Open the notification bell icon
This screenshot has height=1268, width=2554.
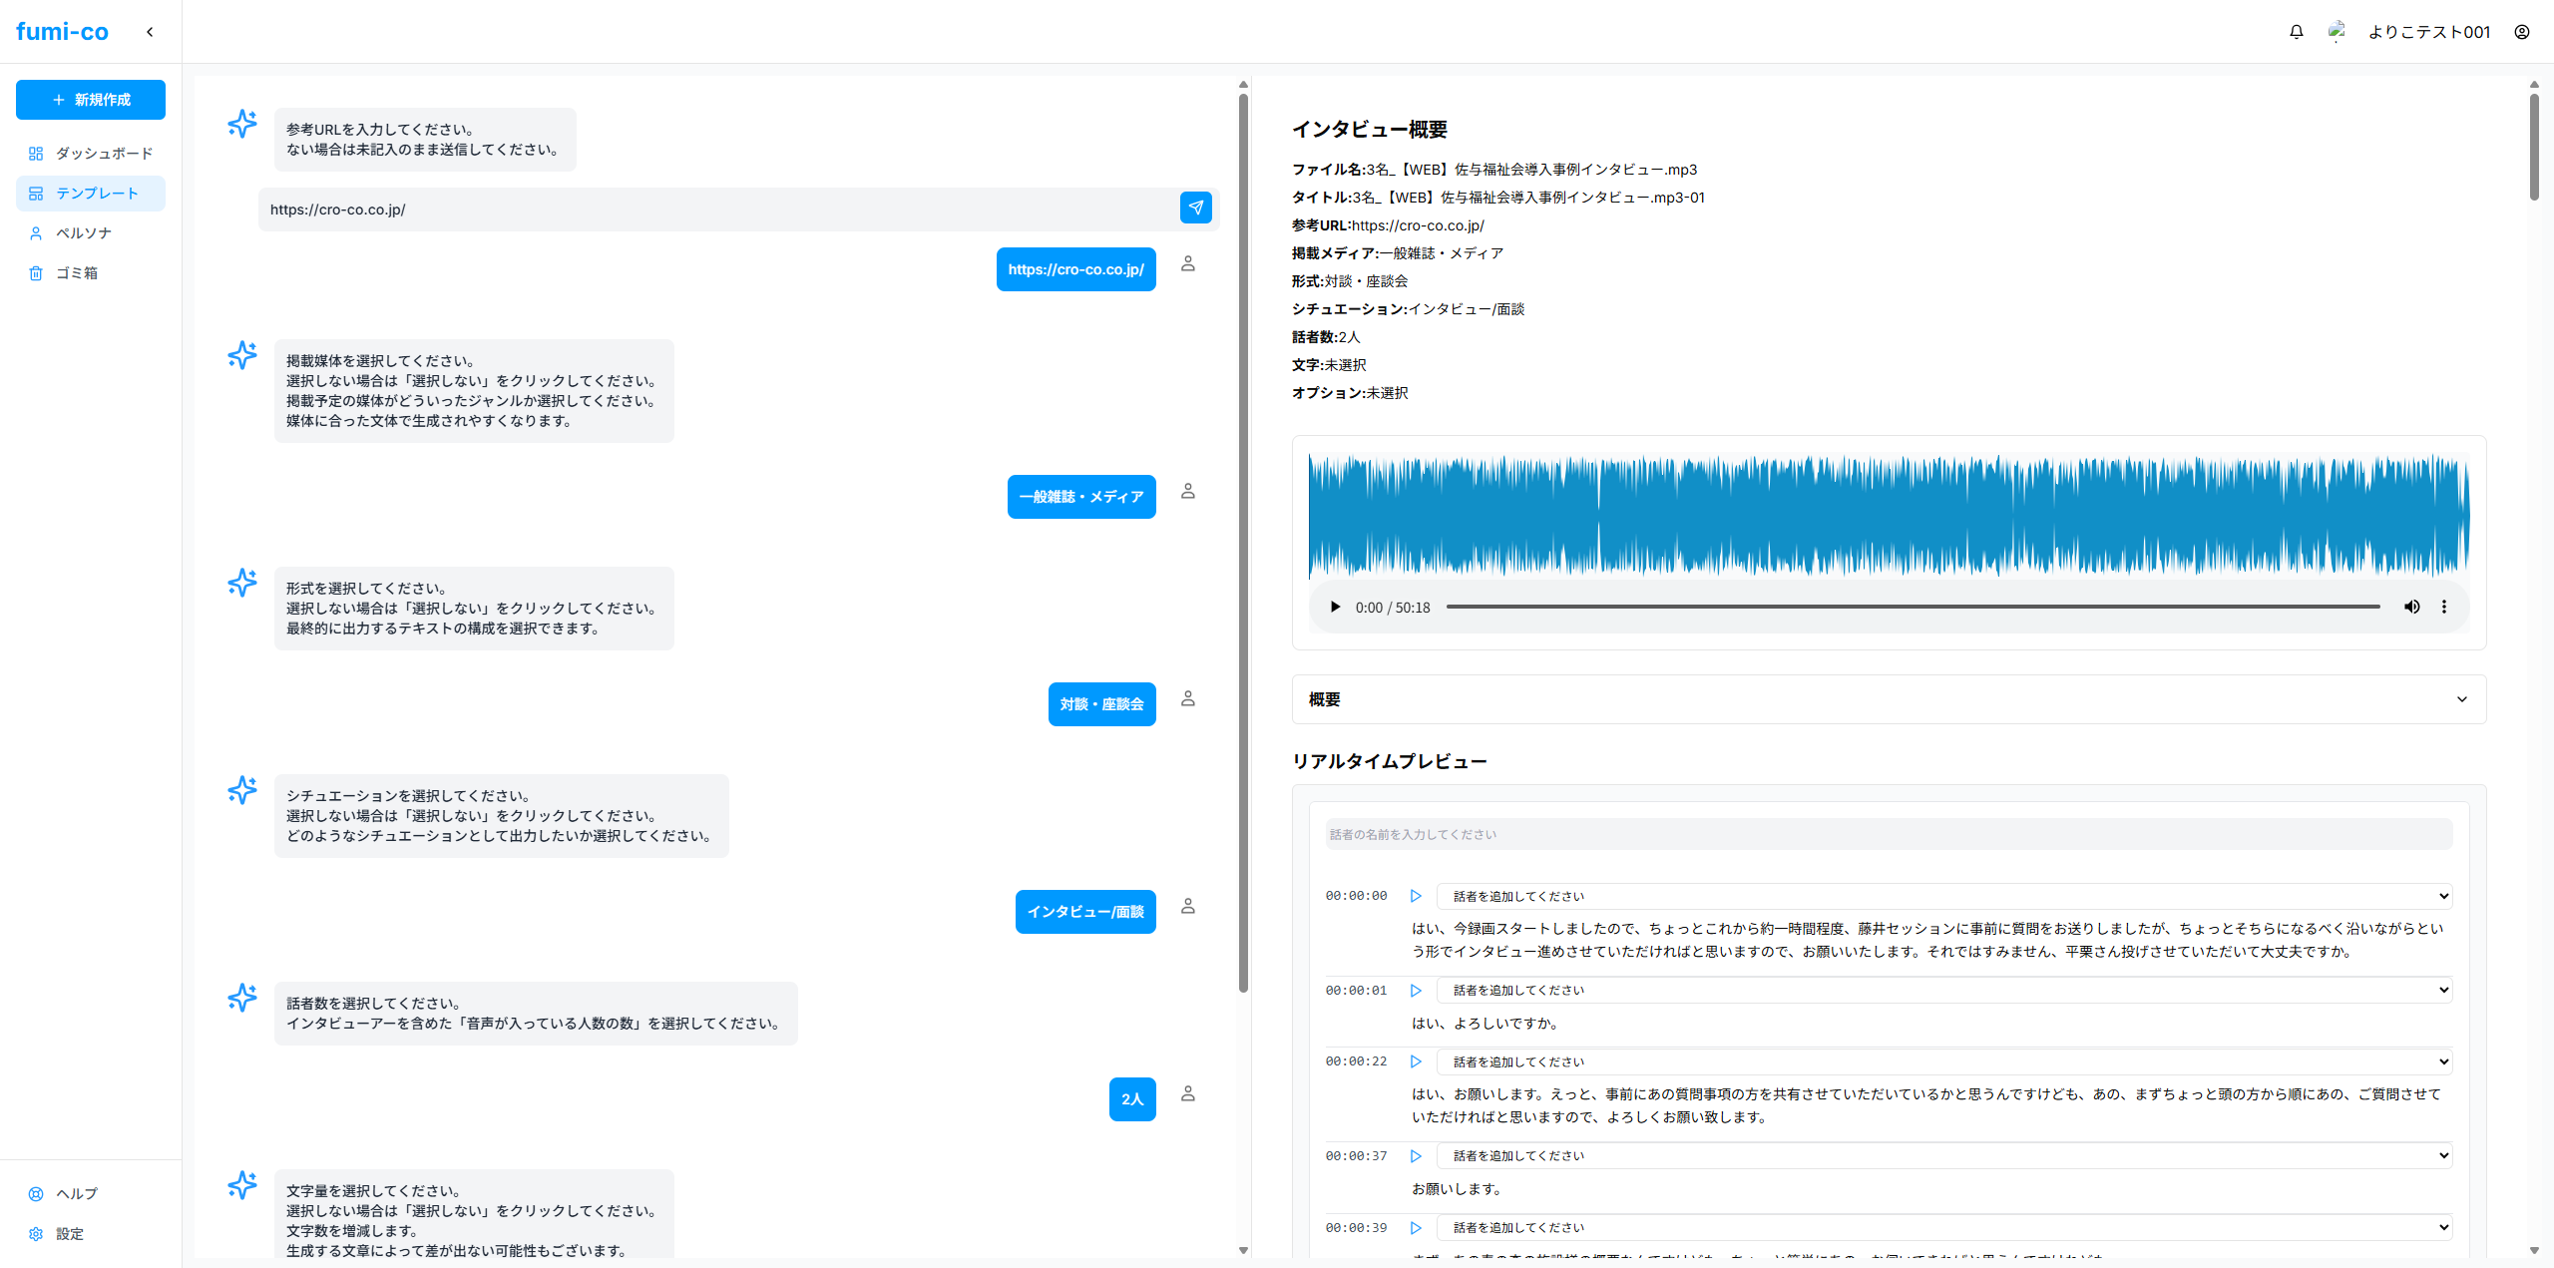point(2296,31)
